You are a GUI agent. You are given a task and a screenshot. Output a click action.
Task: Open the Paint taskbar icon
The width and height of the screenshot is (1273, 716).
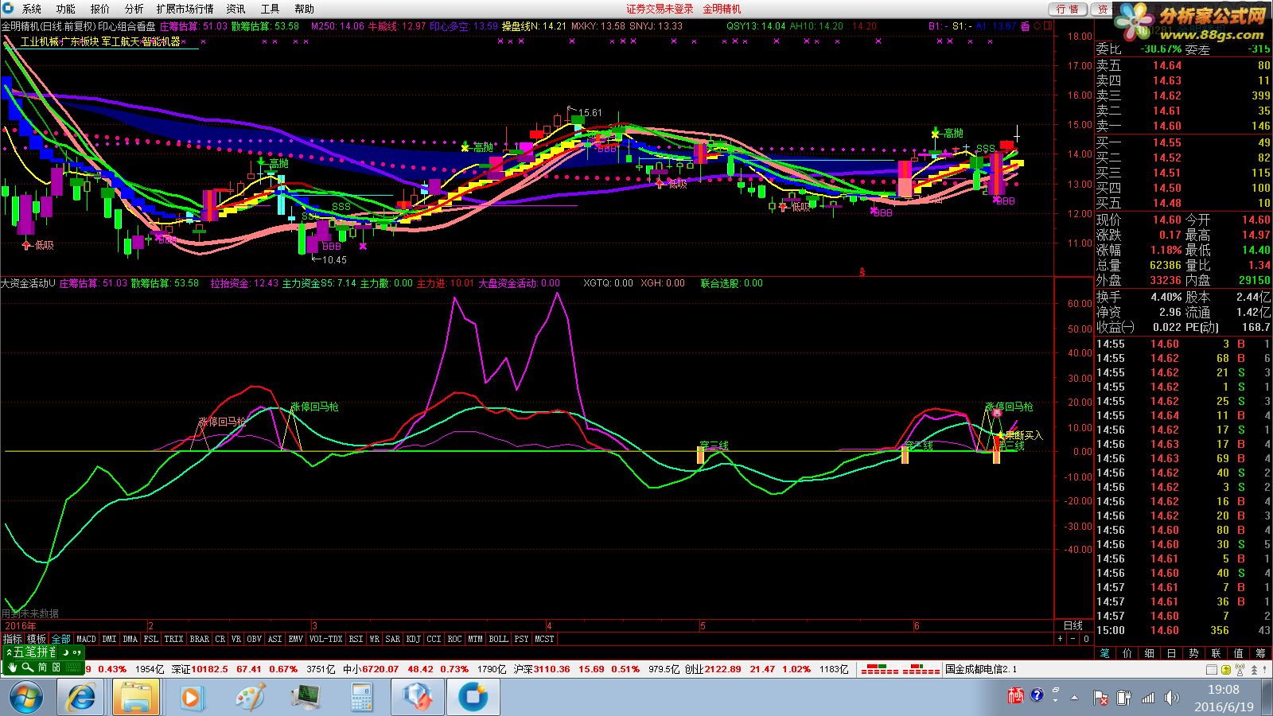(251, 698)
